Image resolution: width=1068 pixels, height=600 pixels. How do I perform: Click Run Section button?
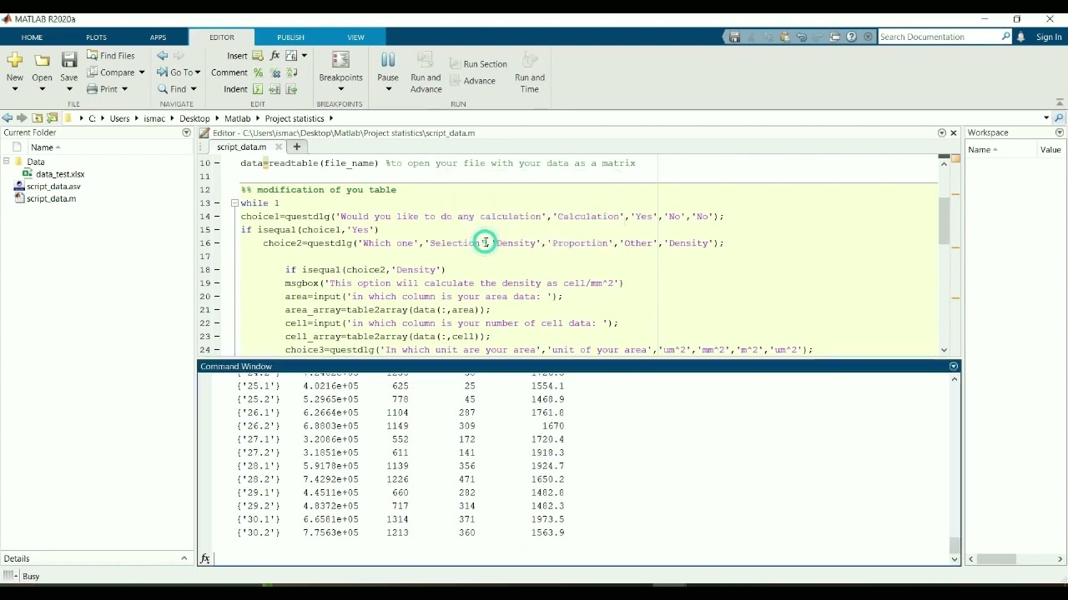pos(479,64)
